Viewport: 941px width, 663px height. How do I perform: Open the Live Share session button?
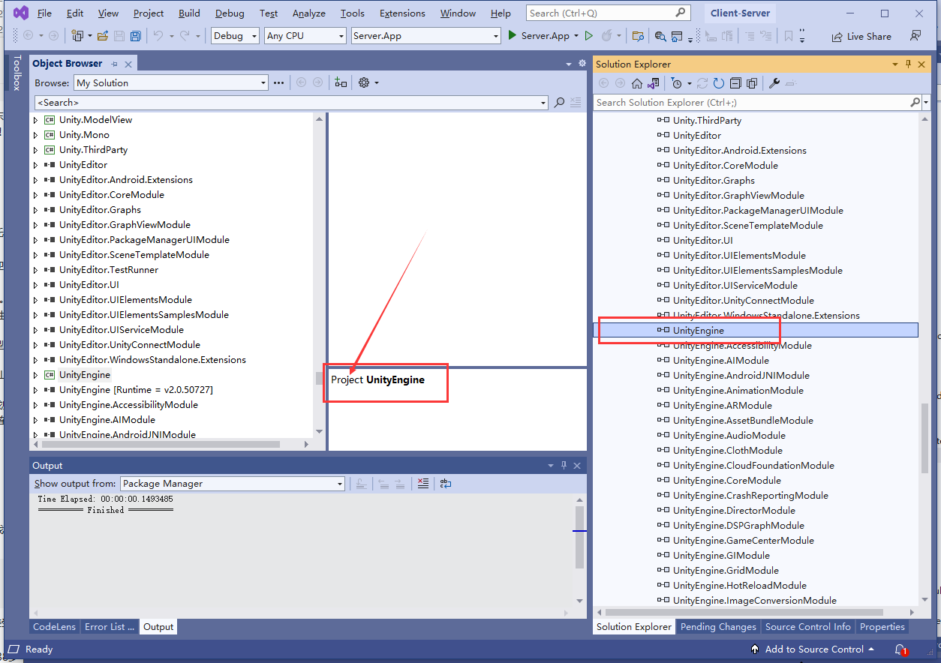861,36
